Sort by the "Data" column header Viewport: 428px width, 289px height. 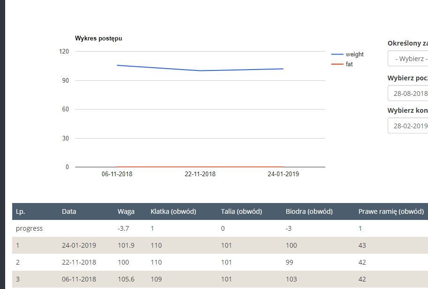69,211
